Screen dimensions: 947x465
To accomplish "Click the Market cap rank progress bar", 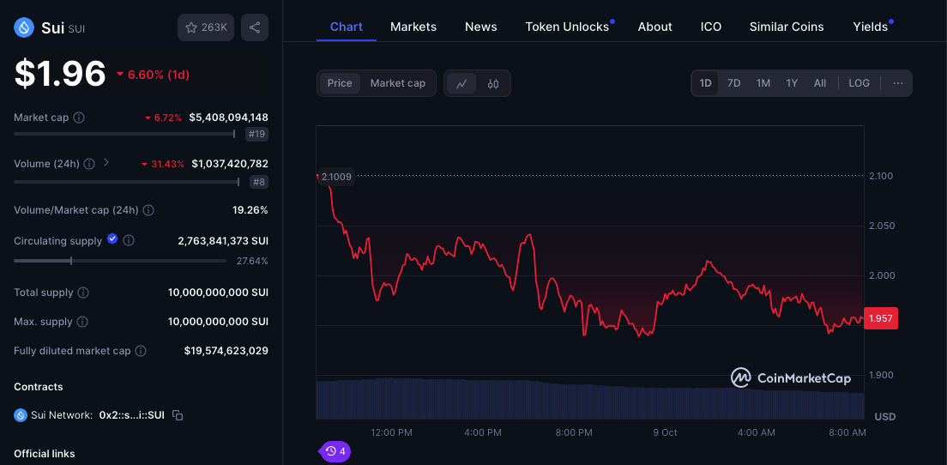I will 124,134.
